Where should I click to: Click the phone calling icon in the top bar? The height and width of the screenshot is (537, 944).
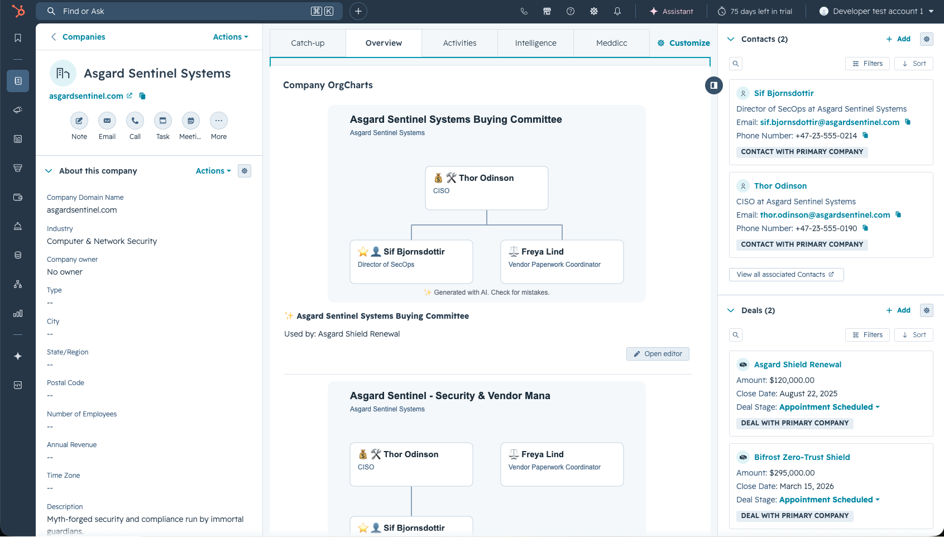[524, 11]
